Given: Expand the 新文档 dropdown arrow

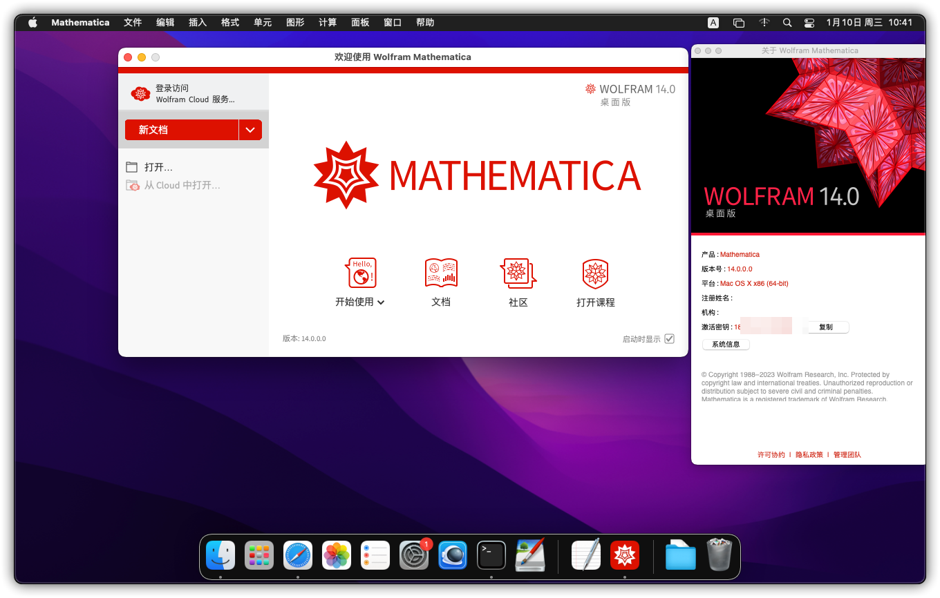Looking at the screenshot, I should click(x=250, y=129).
